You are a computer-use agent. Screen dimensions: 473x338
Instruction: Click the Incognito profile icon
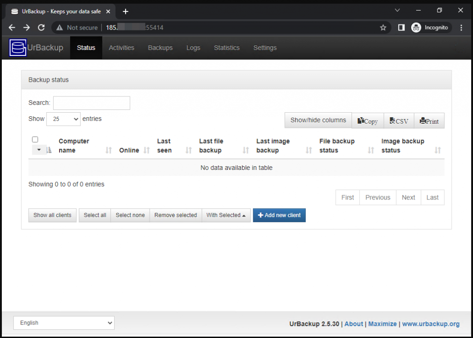point(416,28)
